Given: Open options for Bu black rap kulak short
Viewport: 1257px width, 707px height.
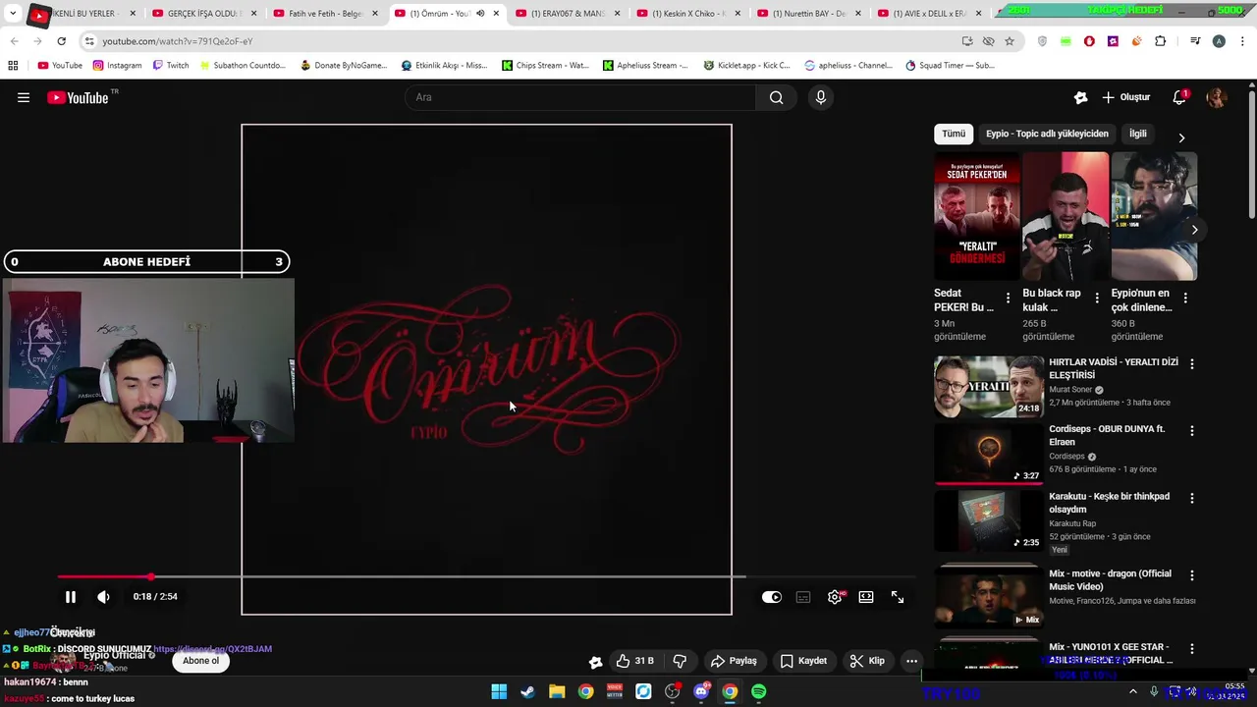Looking at the screenshot, I should pos(1097,298).
